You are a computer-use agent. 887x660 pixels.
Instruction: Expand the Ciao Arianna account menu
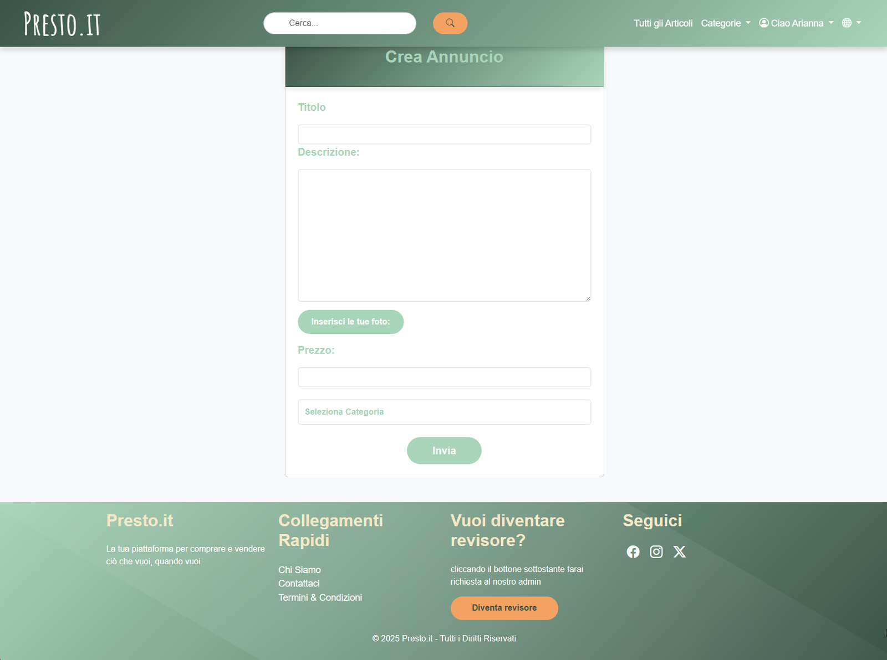(797, 23)
